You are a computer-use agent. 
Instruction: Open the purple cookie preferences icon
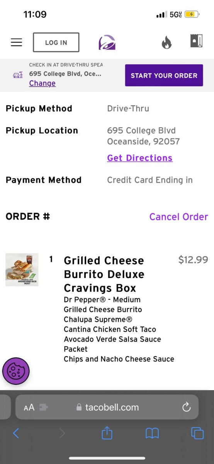tap(16, 371)
